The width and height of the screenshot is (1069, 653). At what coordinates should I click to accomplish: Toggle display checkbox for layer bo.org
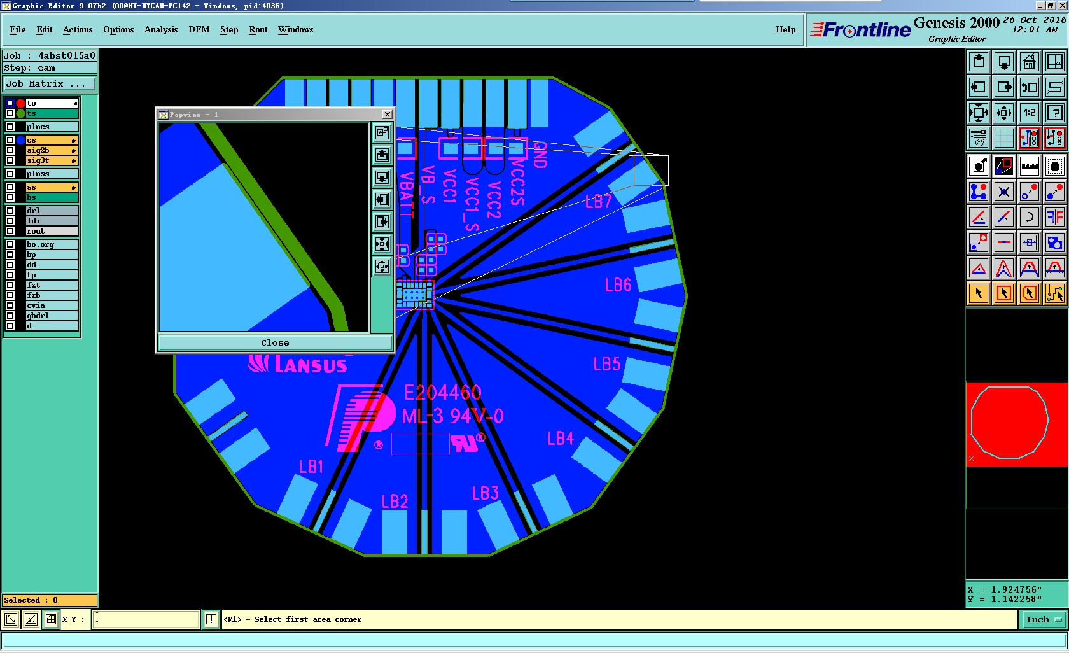[10, 244]
